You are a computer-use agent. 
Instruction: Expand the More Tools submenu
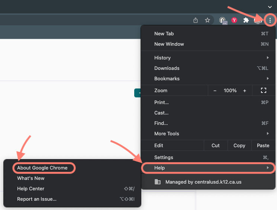pyautogui.click(x=208, y=134)
